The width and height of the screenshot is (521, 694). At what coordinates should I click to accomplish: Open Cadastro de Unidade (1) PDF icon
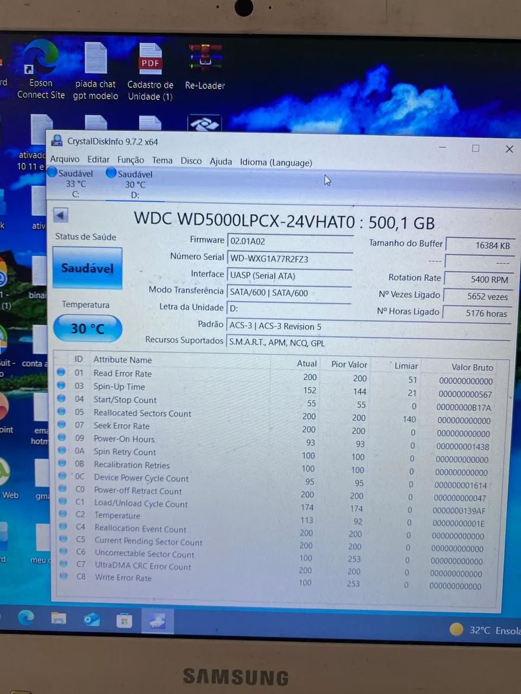150,72
